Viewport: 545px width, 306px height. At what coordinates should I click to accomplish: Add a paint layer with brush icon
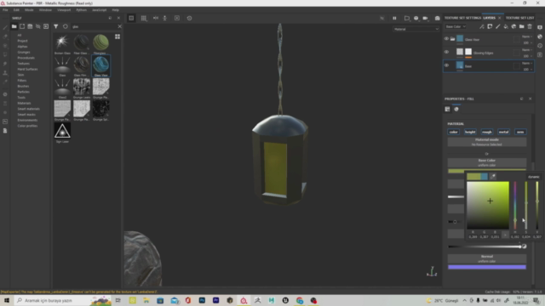coord(497,26)
